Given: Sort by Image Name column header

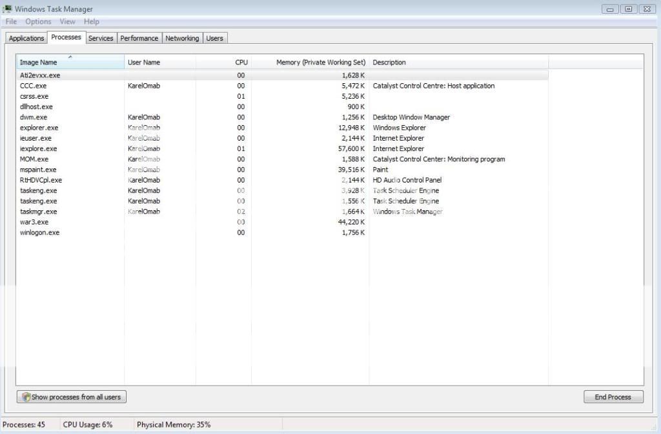Looking at the screenshot, I should point(70,62).
